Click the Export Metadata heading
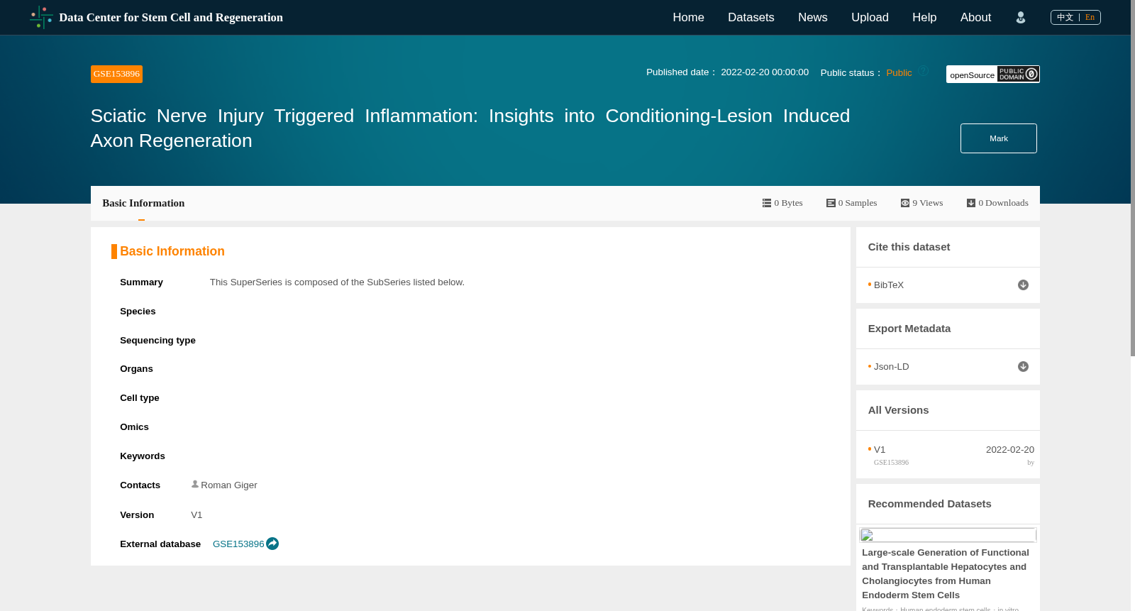The width and height of the screenshot is (1135, 611). coord(909,329)
